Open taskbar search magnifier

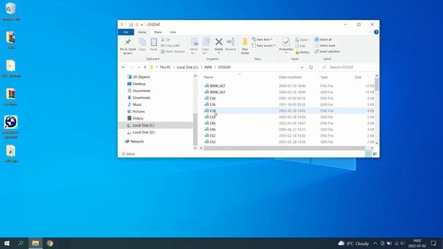click(x=21, y=243)
